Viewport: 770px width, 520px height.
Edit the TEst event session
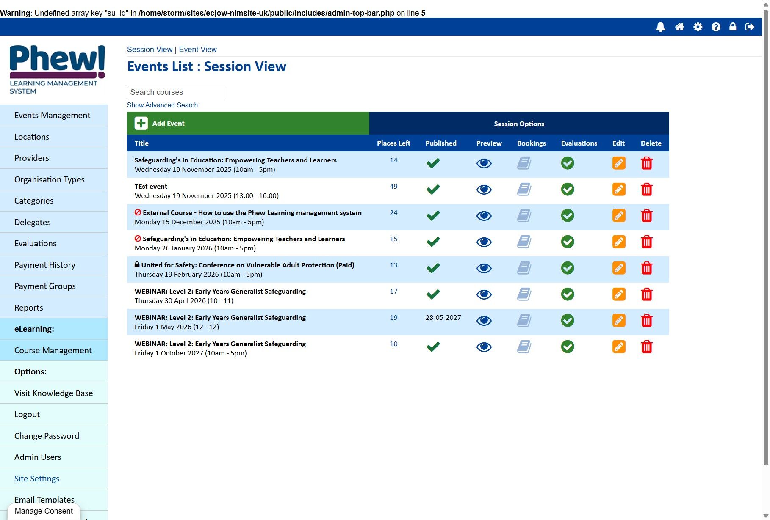(619, 189)
